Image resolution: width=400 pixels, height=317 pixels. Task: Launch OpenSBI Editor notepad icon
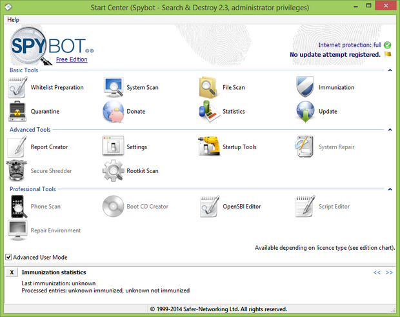tap(209, 207)
